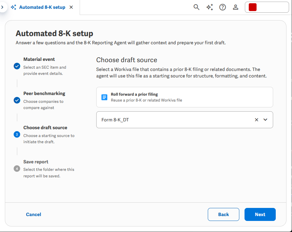Click the red workspace color square
Screen dimensions: 292x232
pyautogui.click(x=253, y=7)
